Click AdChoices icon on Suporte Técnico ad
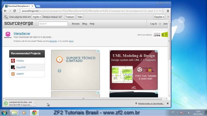This screenshot has width=207, height=116. pos(98,51)
